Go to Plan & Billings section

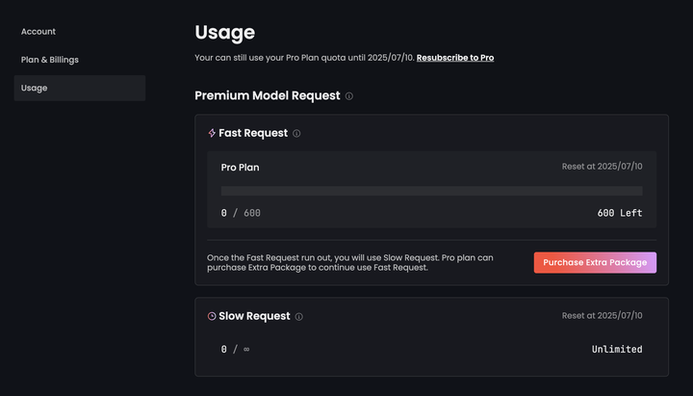pyautogui.click(x=50, y=60)
